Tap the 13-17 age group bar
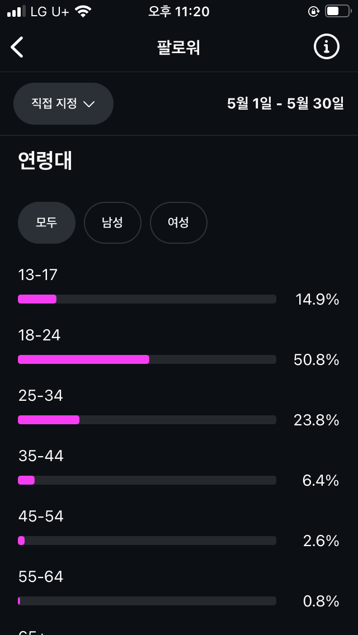Viewport: 358px width, 635px height. click(x=147, y=299)
